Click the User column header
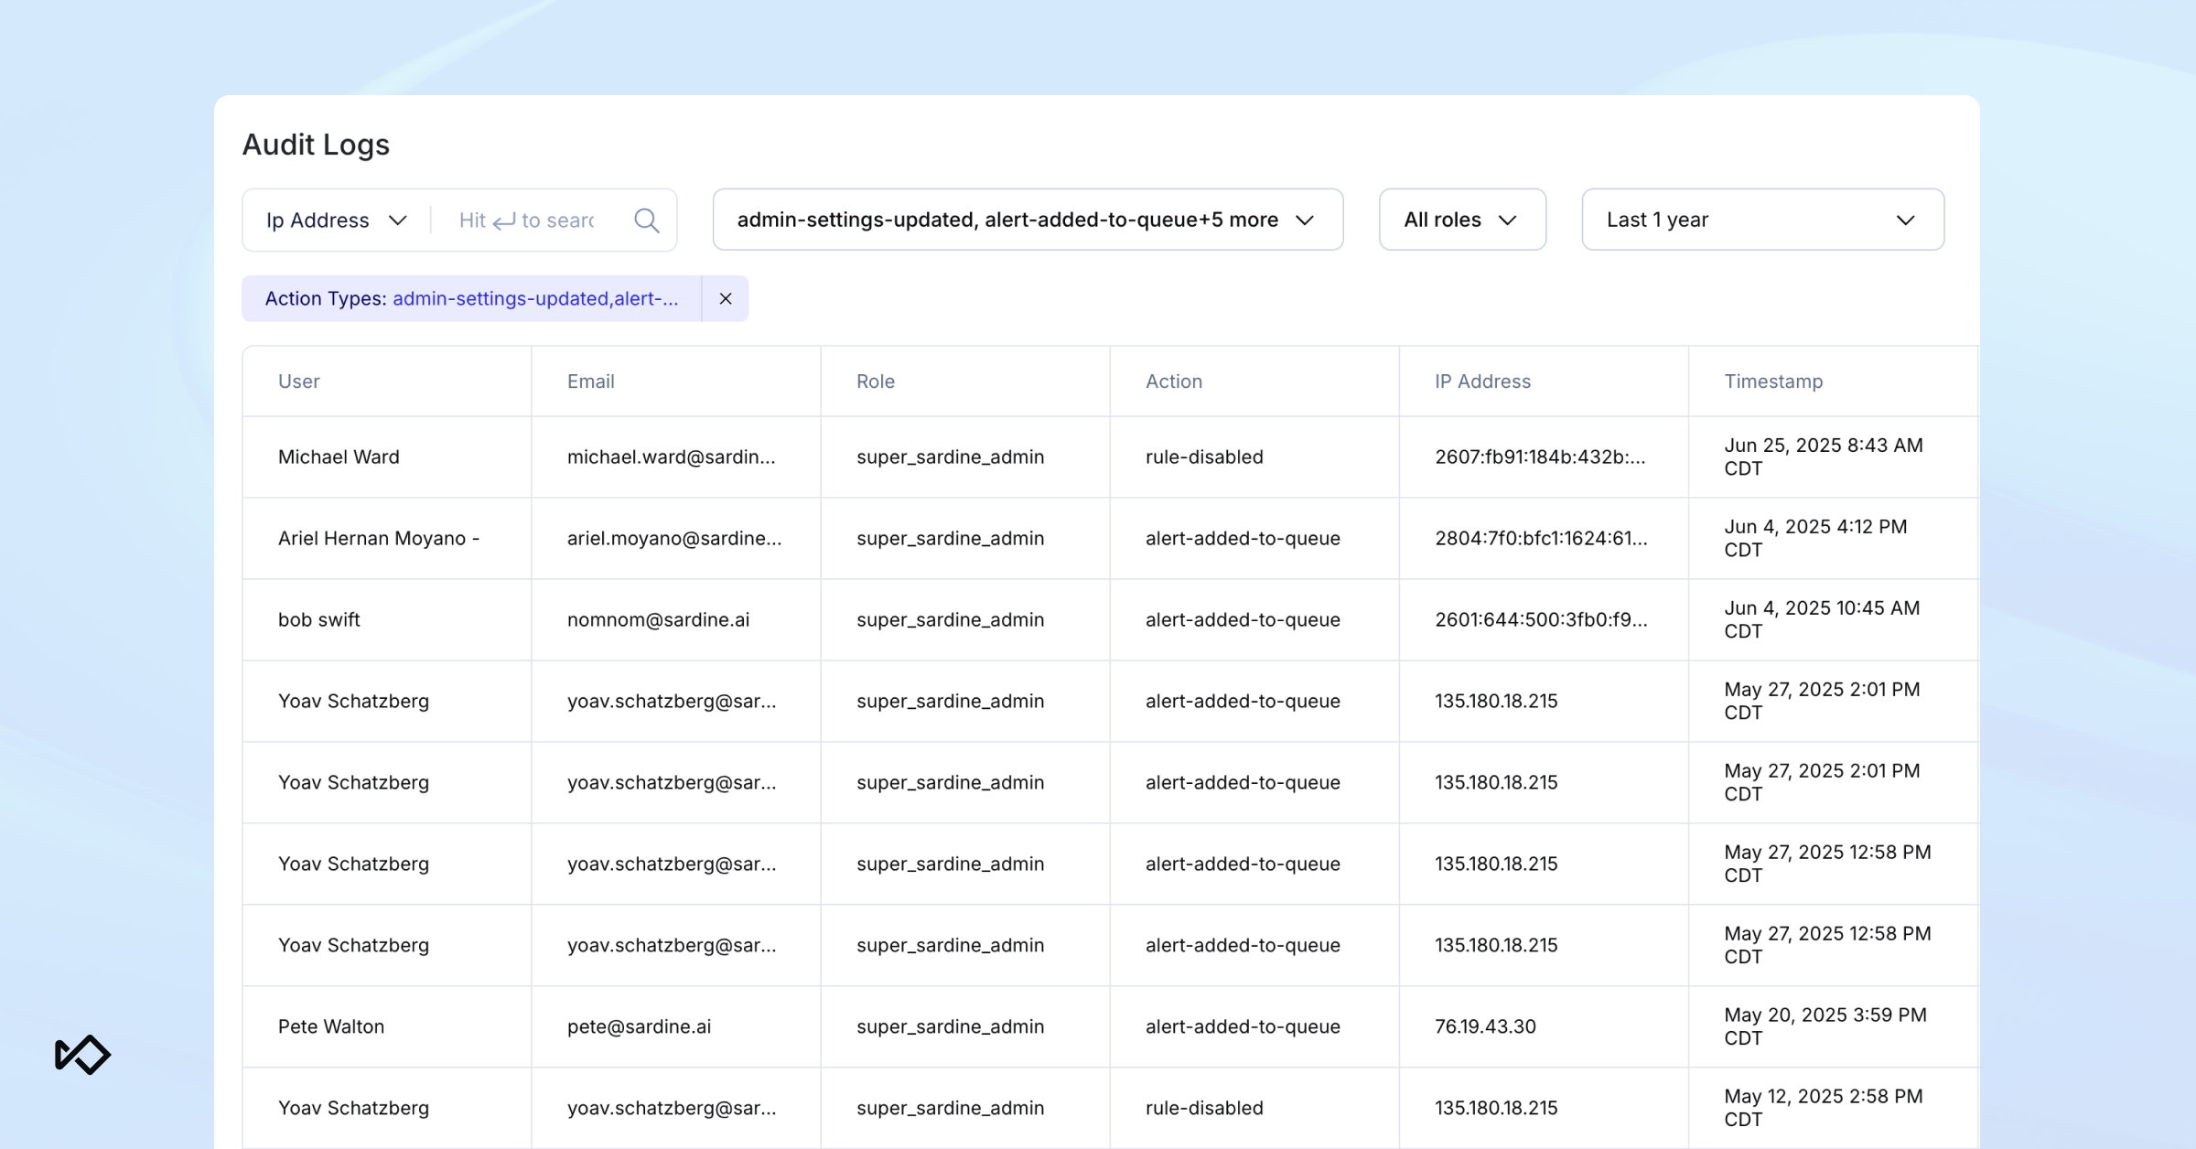2196x1149 pixels. (299, 381)
